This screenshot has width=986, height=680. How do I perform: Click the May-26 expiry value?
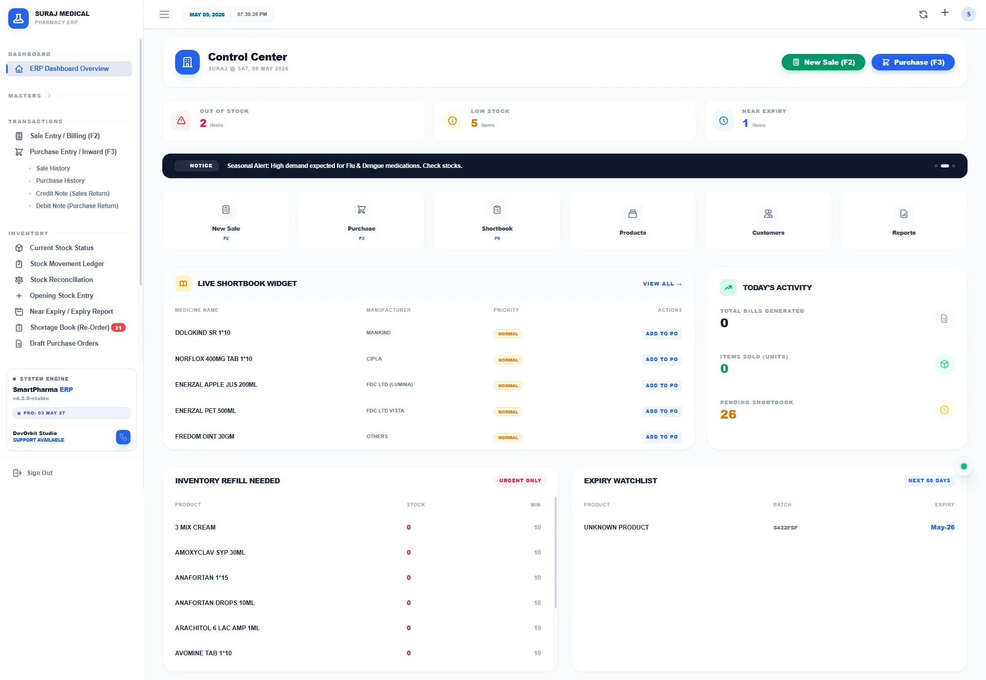(942, 527)
